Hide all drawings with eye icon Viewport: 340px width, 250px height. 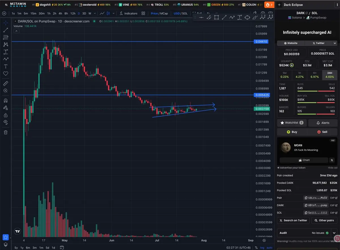point(5,122)
